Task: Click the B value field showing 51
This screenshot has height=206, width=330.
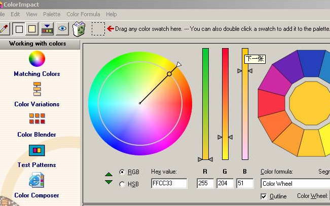Action: [x=245, y=183]
